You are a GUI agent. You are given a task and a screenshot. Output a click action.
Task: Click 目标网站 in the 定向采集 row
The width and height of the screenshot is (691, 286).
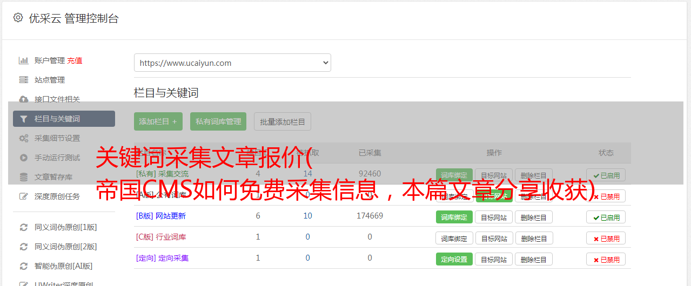coord(494,260)
